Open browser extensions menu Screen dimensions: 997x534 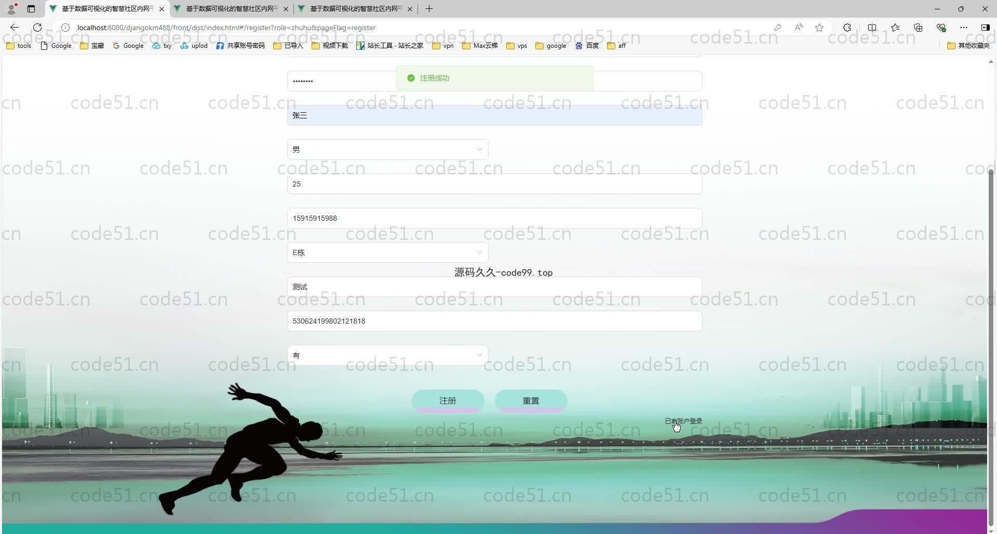pyautogui.click(x=847, y=28)
